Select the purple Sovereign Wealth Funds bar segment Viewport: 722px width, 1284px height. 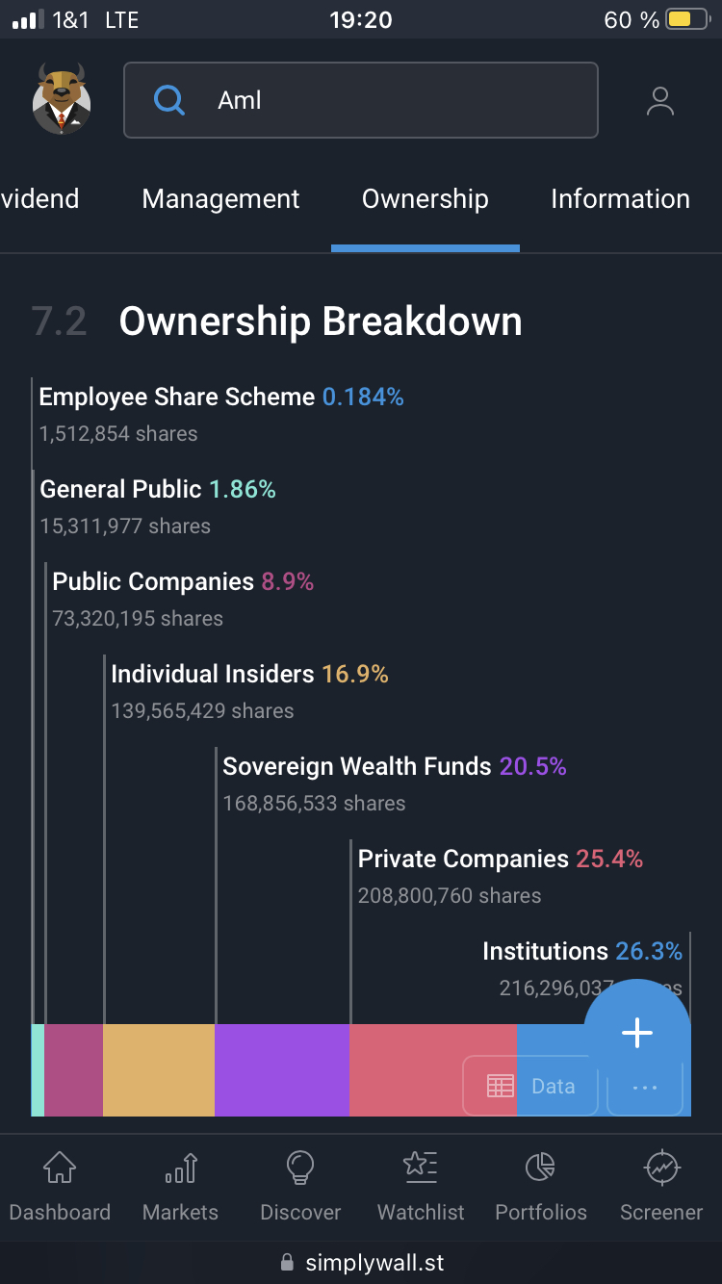point(282,1070)
